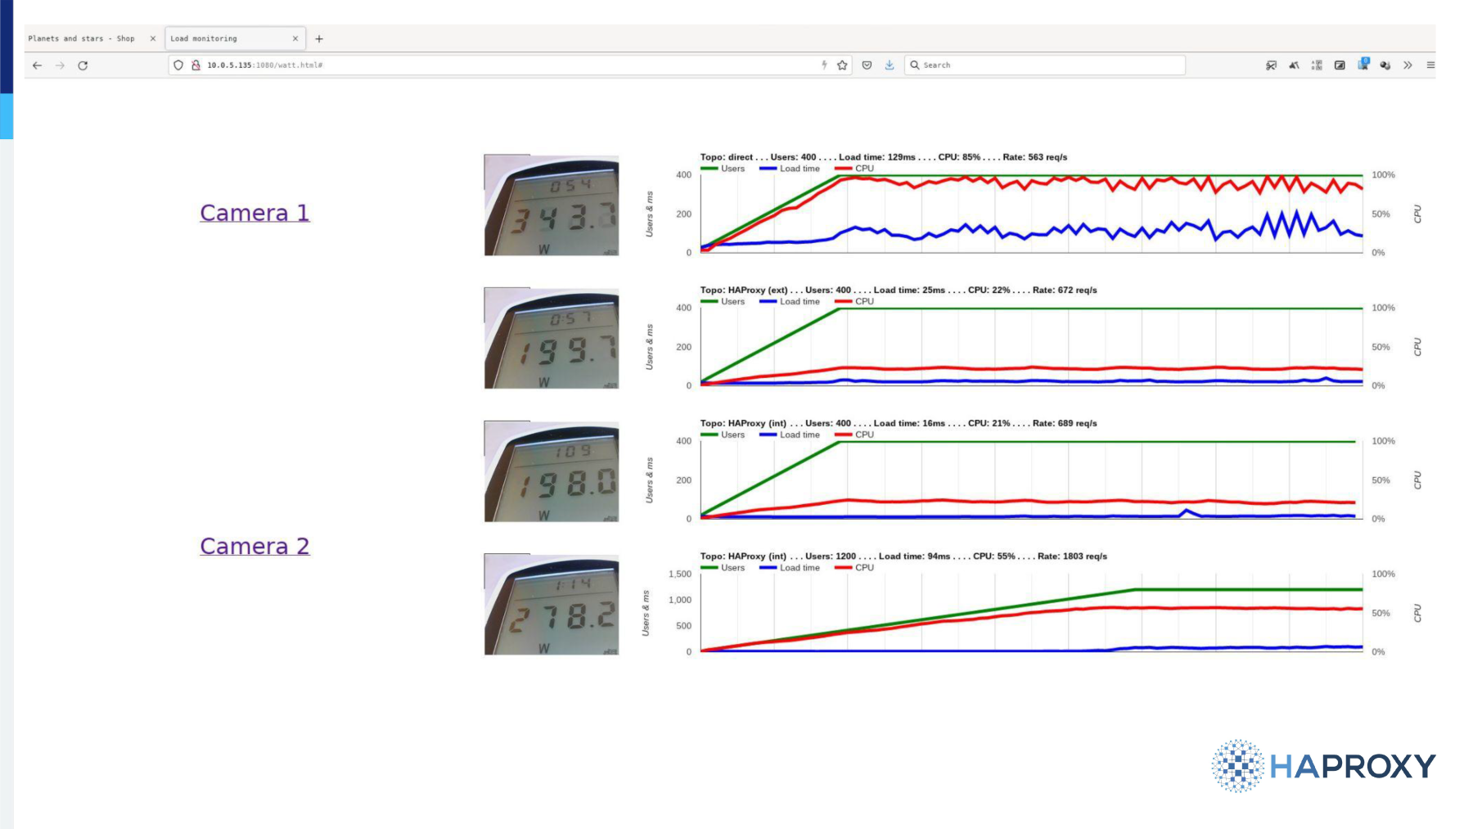Click Users legend in 1200-users HAProxy chart
The image size is (1473, 829).
pyautogui.click(x=723, y=568)
